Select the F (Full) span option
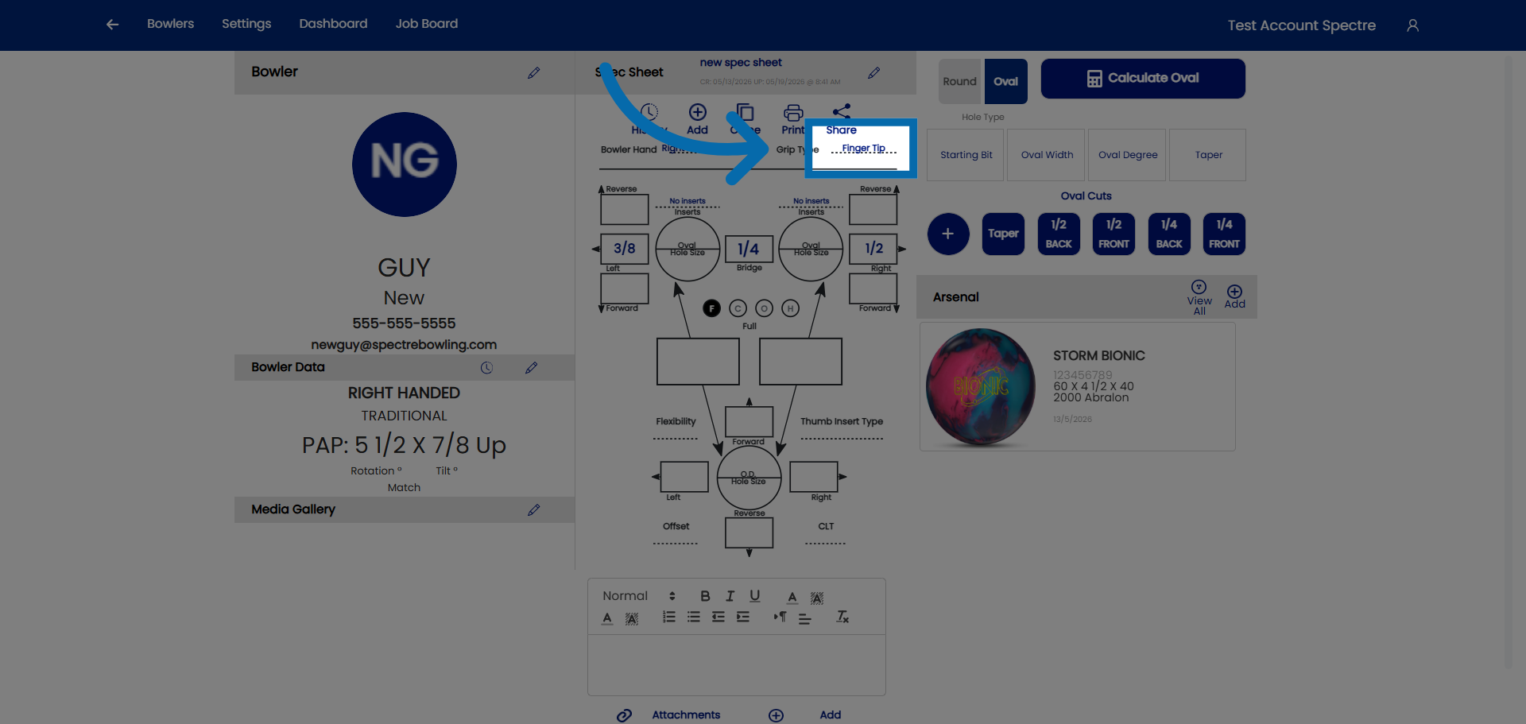This screenshot has width=1526, height=724. click(x=712, y=308)
